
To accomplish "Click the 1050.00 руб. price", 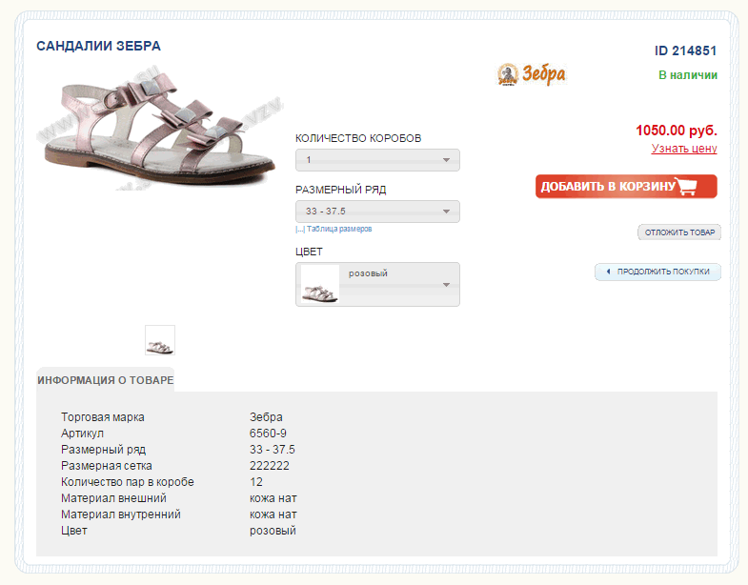I will click(x=676, y=131).
